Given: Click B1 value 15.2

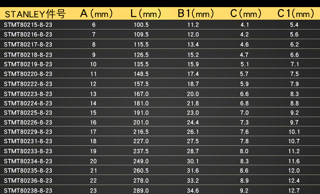Looking at the screenshot, I should click(x=193, y=55).
